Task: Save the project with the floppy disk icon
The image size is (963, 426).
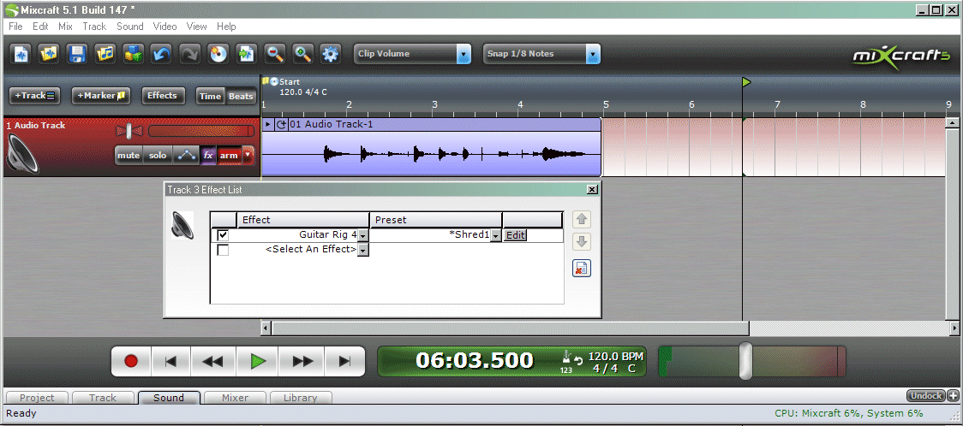Action: coord(78,54)
